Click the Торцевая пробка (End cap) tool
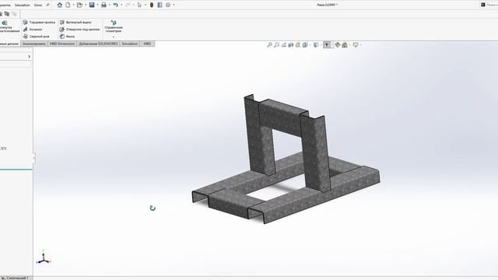Viewport: 498px width, 280px height. point(39,23)
